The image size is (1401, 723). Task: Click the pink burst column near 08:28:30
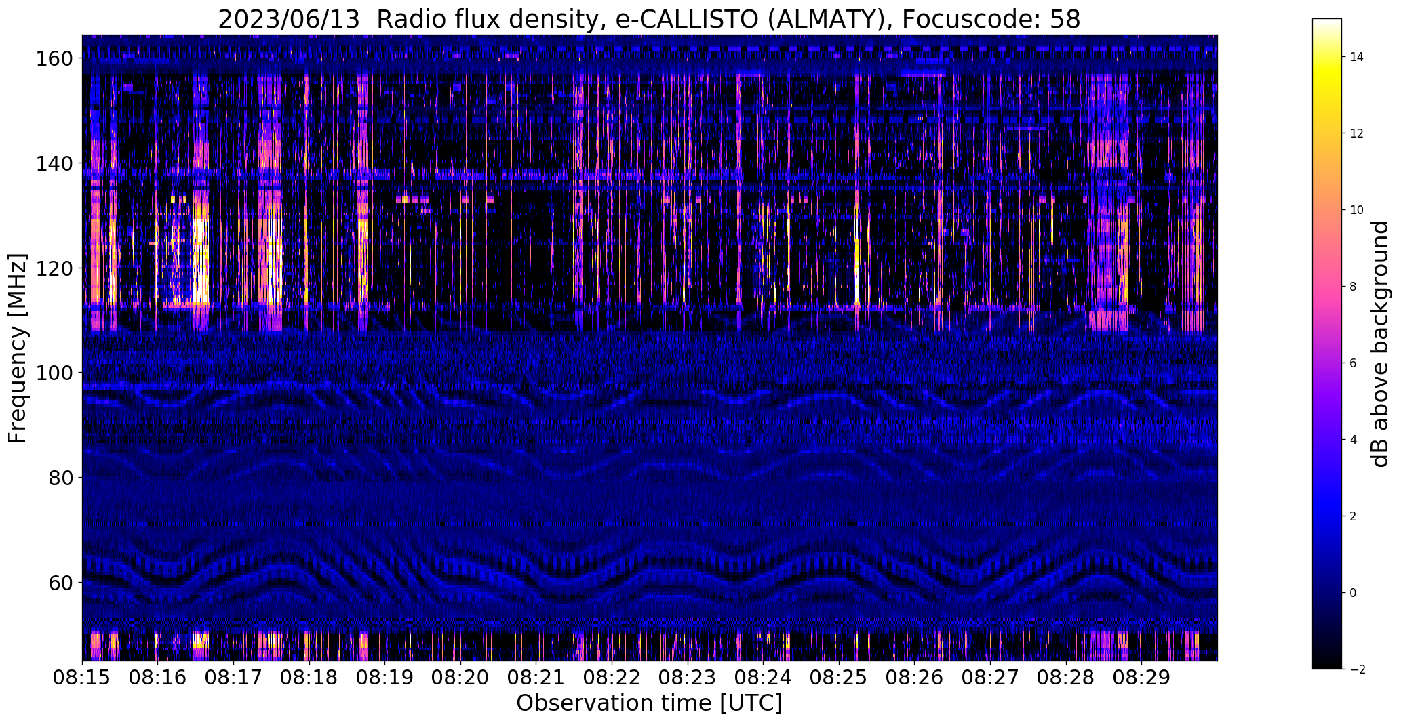[x=1107, y=203]
